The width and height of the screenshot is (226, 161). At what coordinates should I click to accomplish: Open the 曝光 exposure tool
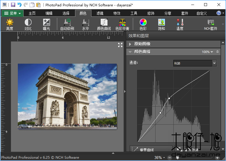46,24
